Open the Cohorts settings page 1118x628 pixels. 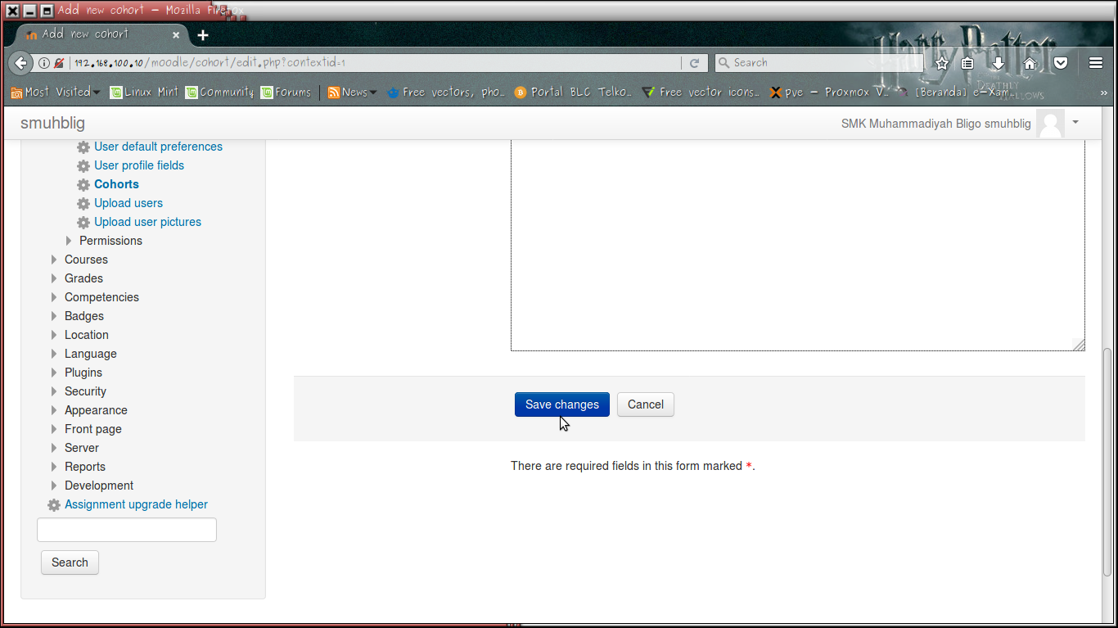click(116, 184)
